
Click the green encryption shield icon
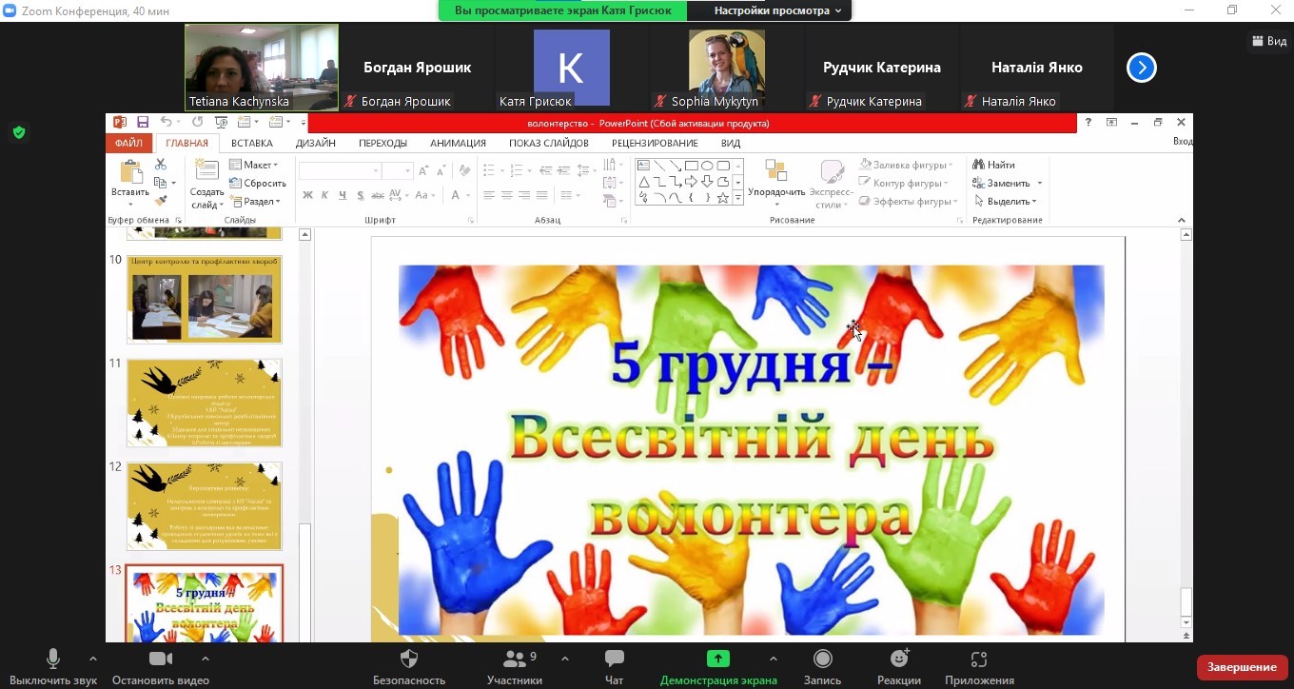19,132
